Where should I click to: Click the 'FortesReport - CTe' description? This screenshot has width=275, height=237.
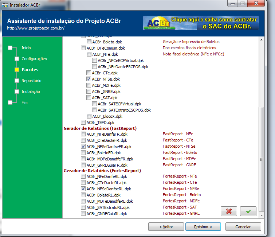[x=180, y=182]
